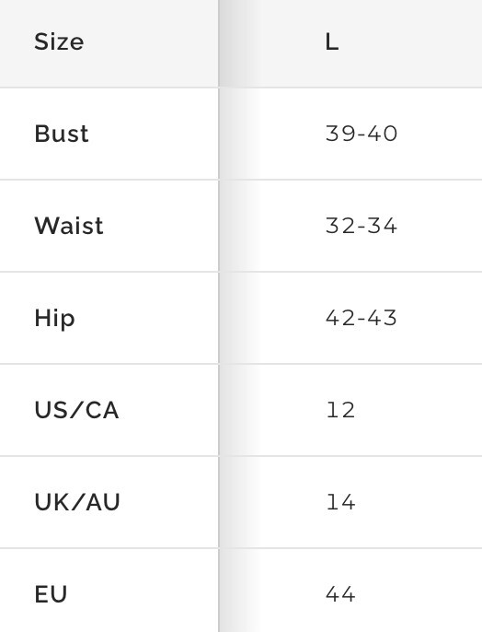Click empty space right of 32-34
This screenshot has height=632, width=482.
(x=441, y=226)
